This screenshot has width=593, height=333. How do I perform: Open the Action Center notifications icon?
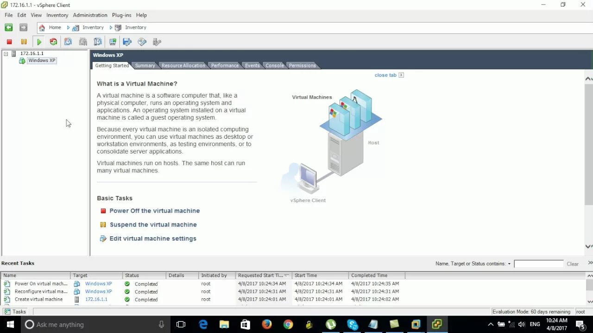(x=580, y=324)
